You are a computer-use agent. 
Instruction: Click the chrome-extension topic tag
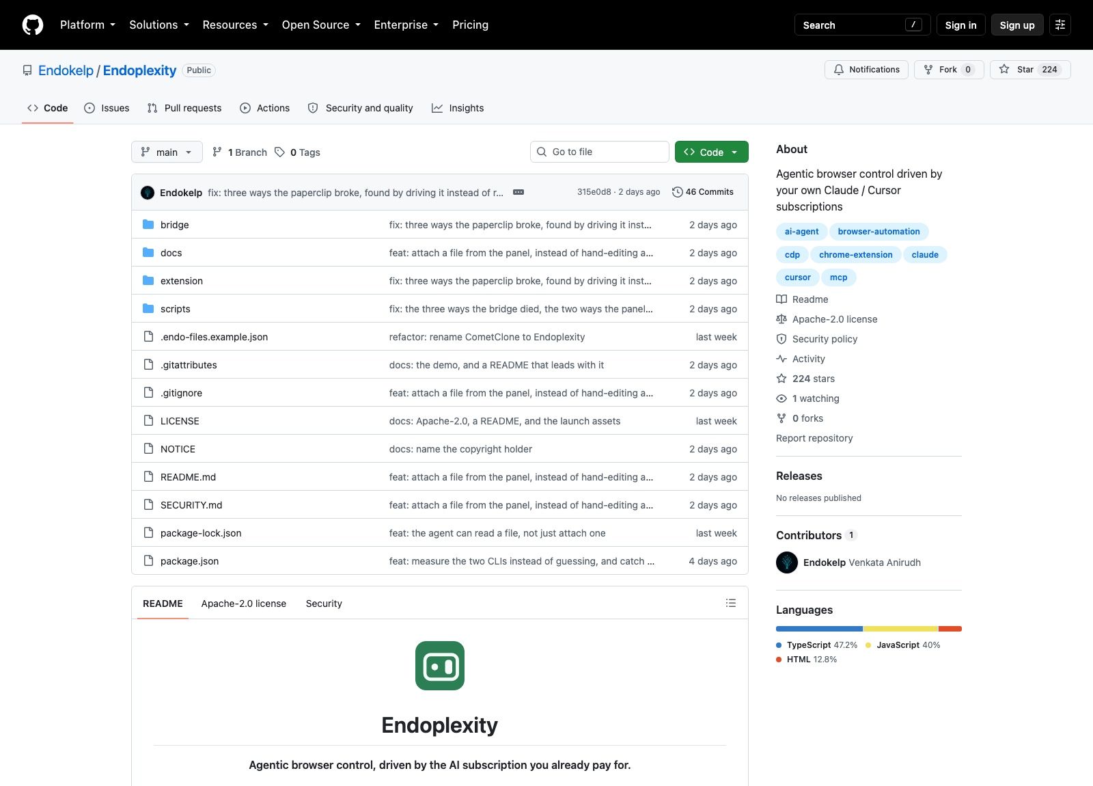point(855,255)
